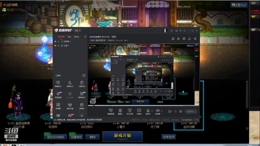Open 设置(Ins) settings in the game window
The width and height of the screenshot is (260, 146).
[x=239, y=5]
